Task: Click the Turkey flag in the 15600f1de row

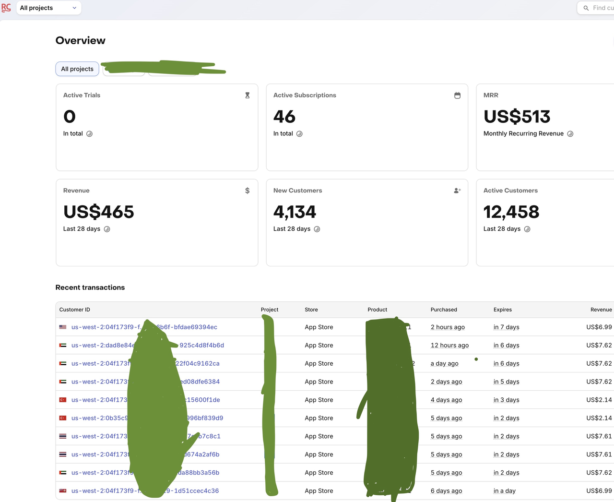Action: click(63, 400)
